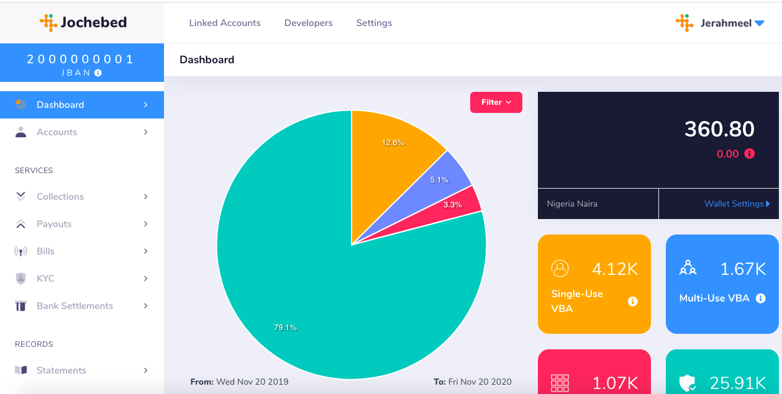Click the Single-Use VBA orange card
Screen dimensions: 782x394
[594, 284]
